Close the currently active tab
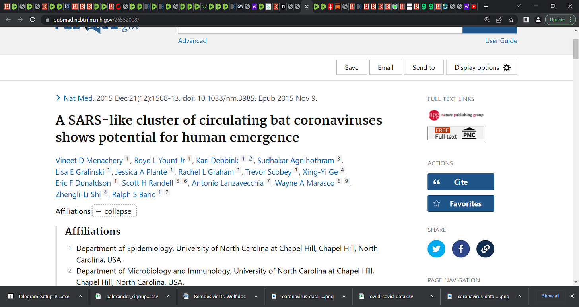Viewport: 579px width, 307px height. [x=306, y=6]
